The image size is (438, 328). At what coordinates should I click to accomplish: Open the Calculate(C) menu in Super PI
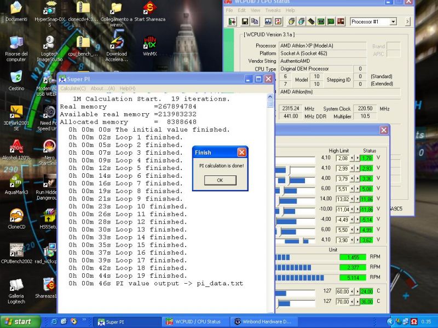(x=73, y=89)
